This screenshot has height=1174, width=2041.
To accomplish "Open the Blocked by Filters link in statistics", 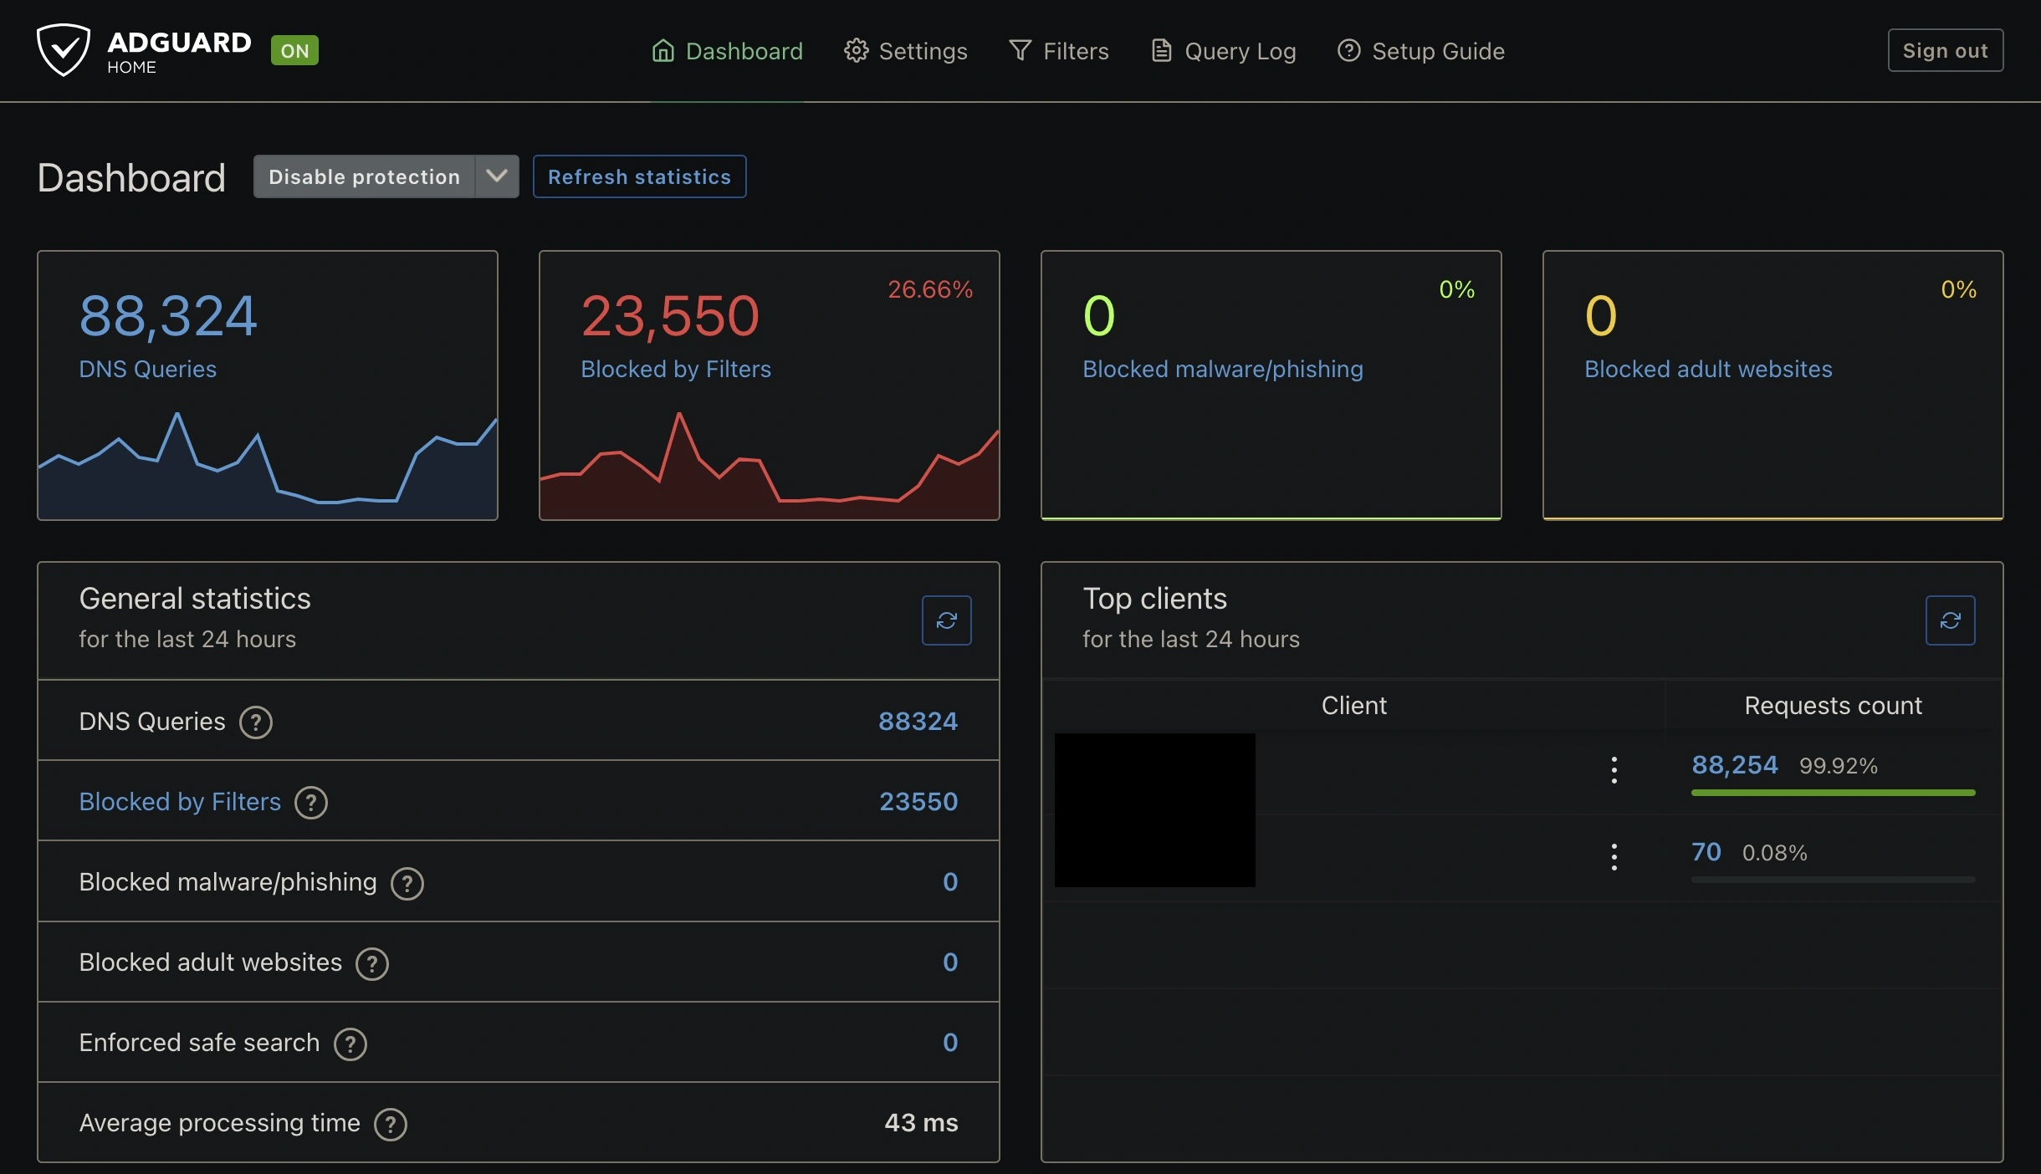I will 180,802.
